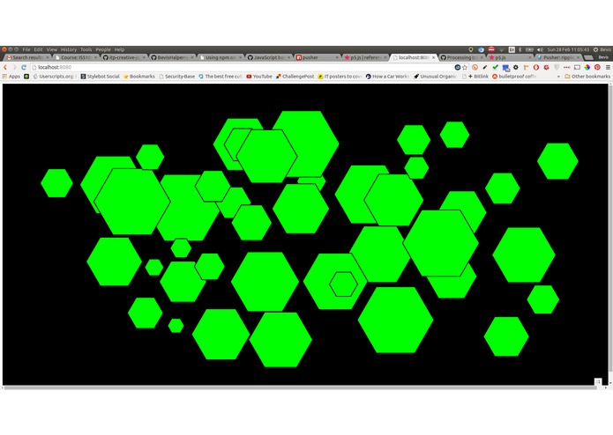
Task: Switch to the Using npm tab
Action: (x=220, y=57)
